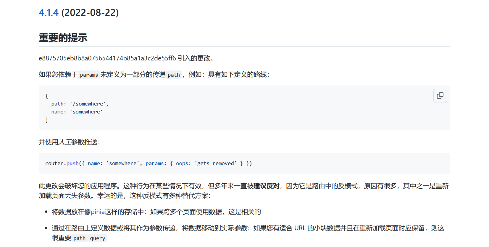Open the pinia link
489x247 pixels.
[98, 212]
